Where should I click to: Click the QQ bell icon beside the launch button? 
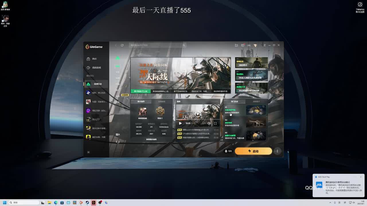[228, 151]
